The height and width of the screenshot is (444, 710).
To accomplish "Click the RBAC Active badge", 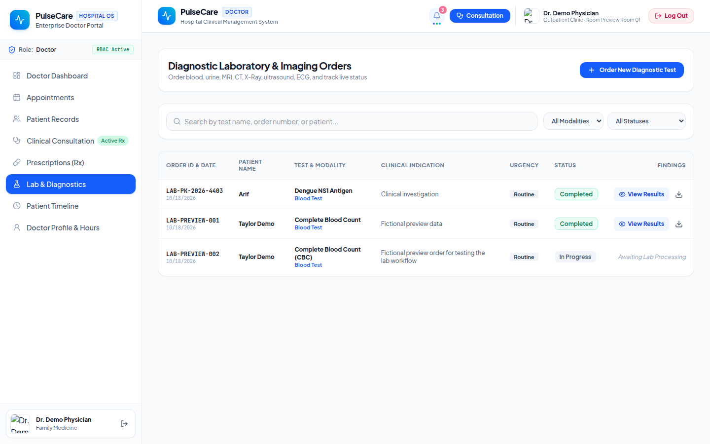I will point(113,50).
